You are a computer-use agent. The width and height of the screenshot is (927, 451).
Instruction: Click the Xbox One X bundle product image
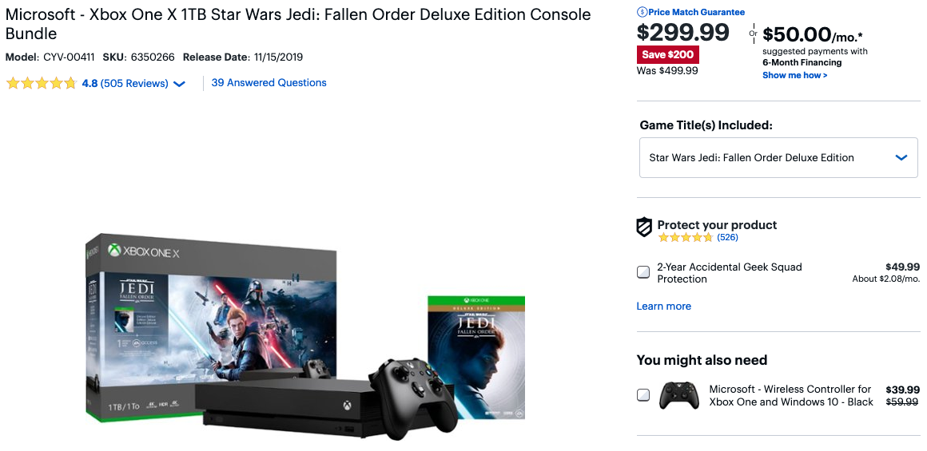coord(304,337)
